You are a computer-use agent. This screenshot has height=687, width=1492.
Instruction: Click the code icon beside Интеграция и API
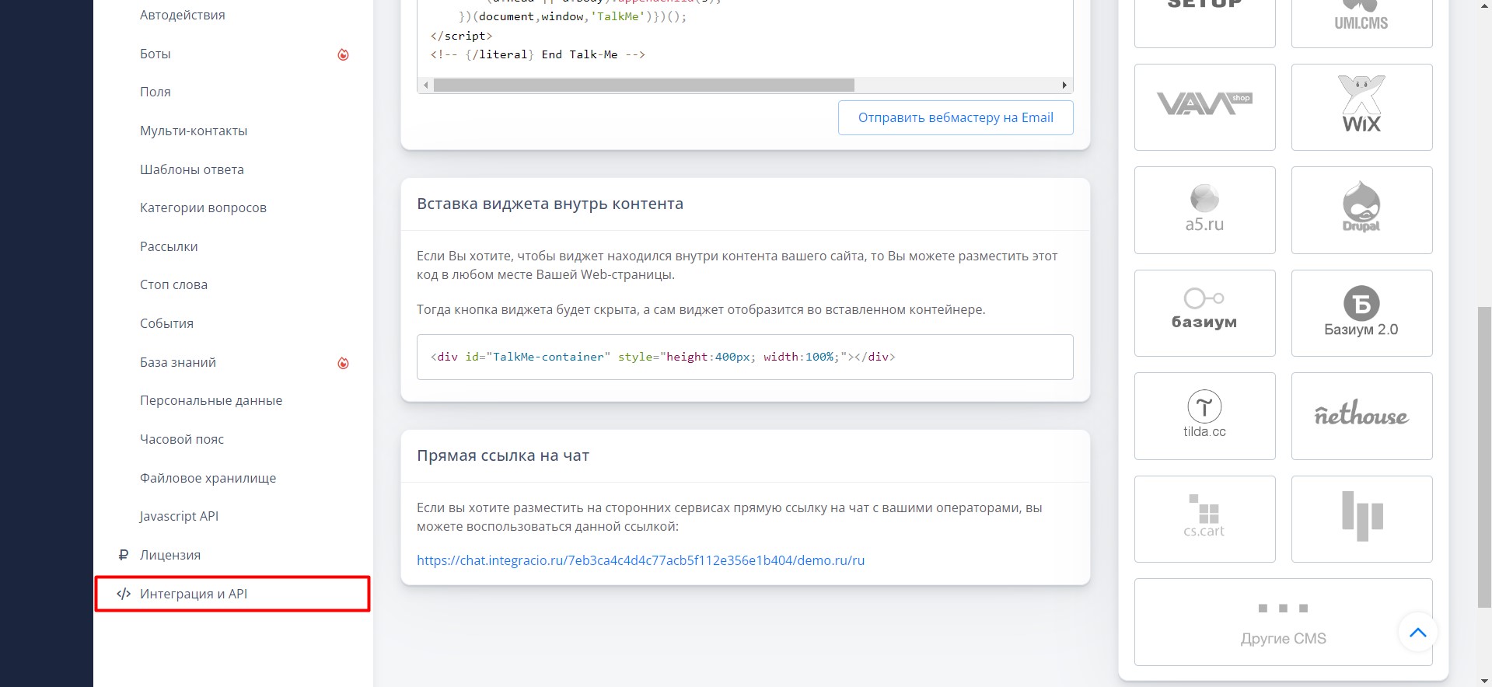click(x=123, y=594)
